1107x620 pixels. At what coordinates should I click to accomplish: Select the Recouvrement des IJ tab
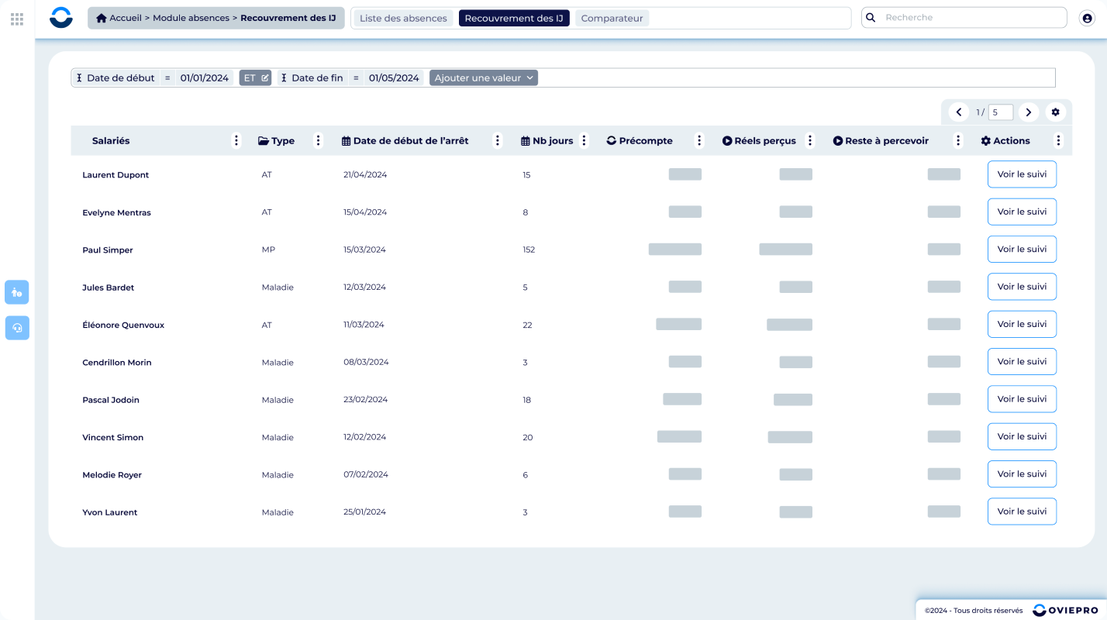pyautogui.click(x=514, y=18)
